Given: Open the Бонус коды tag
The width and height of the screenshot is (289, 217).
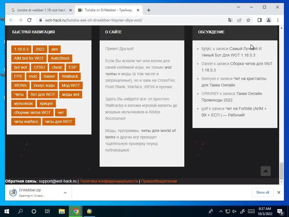Looking at the screenshot, I should point(44,85).
